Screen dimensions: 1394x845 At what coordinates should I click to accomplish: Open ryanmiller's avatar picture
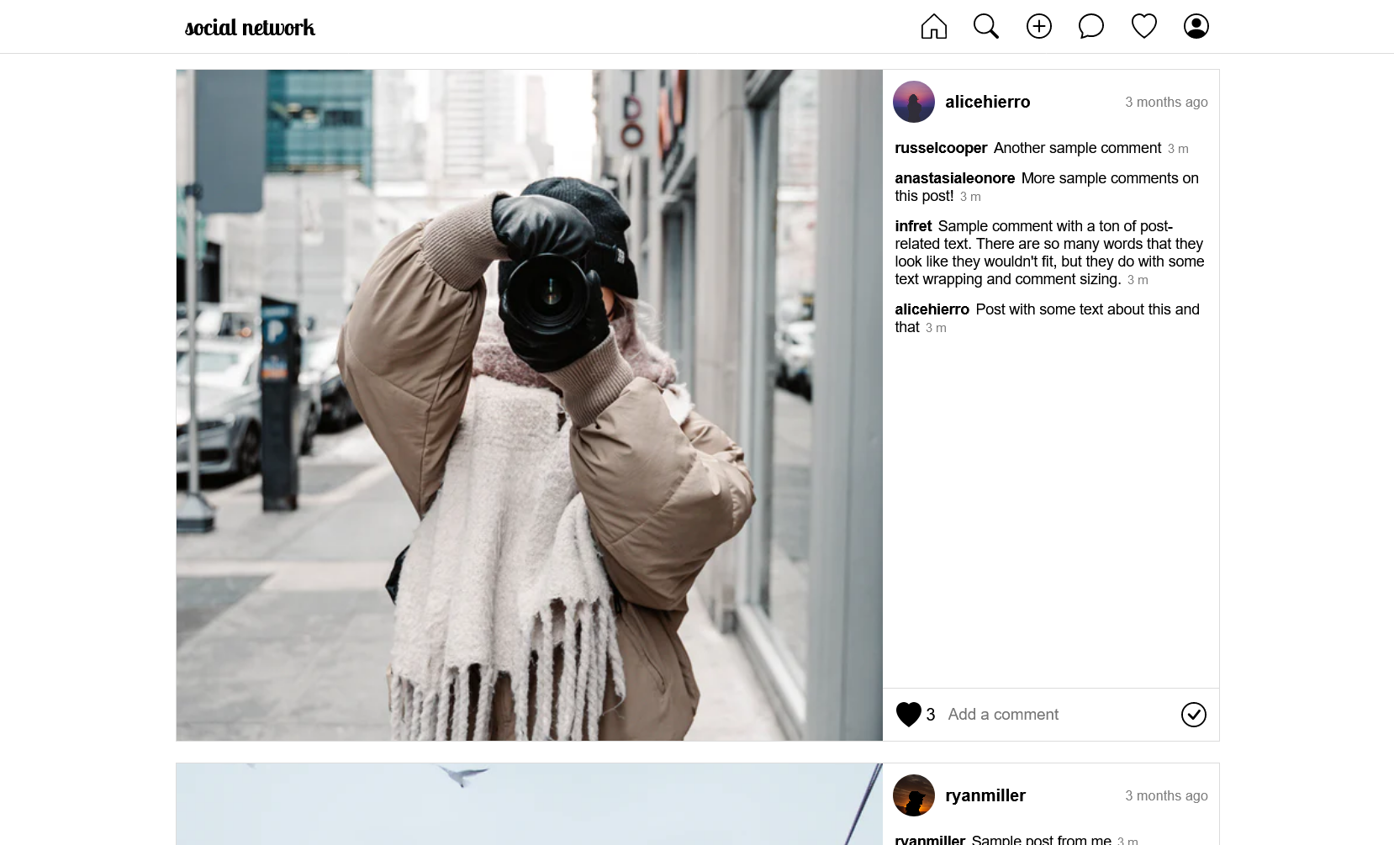pos(914,795)
